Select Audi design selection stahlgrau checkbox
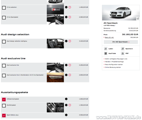 [x=4, y=42]
